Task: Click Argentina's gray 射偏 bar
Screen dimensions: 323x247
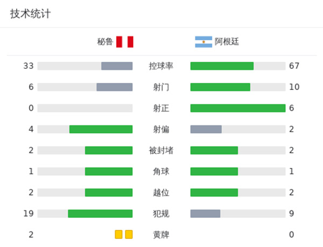Action: coord(206,129)
